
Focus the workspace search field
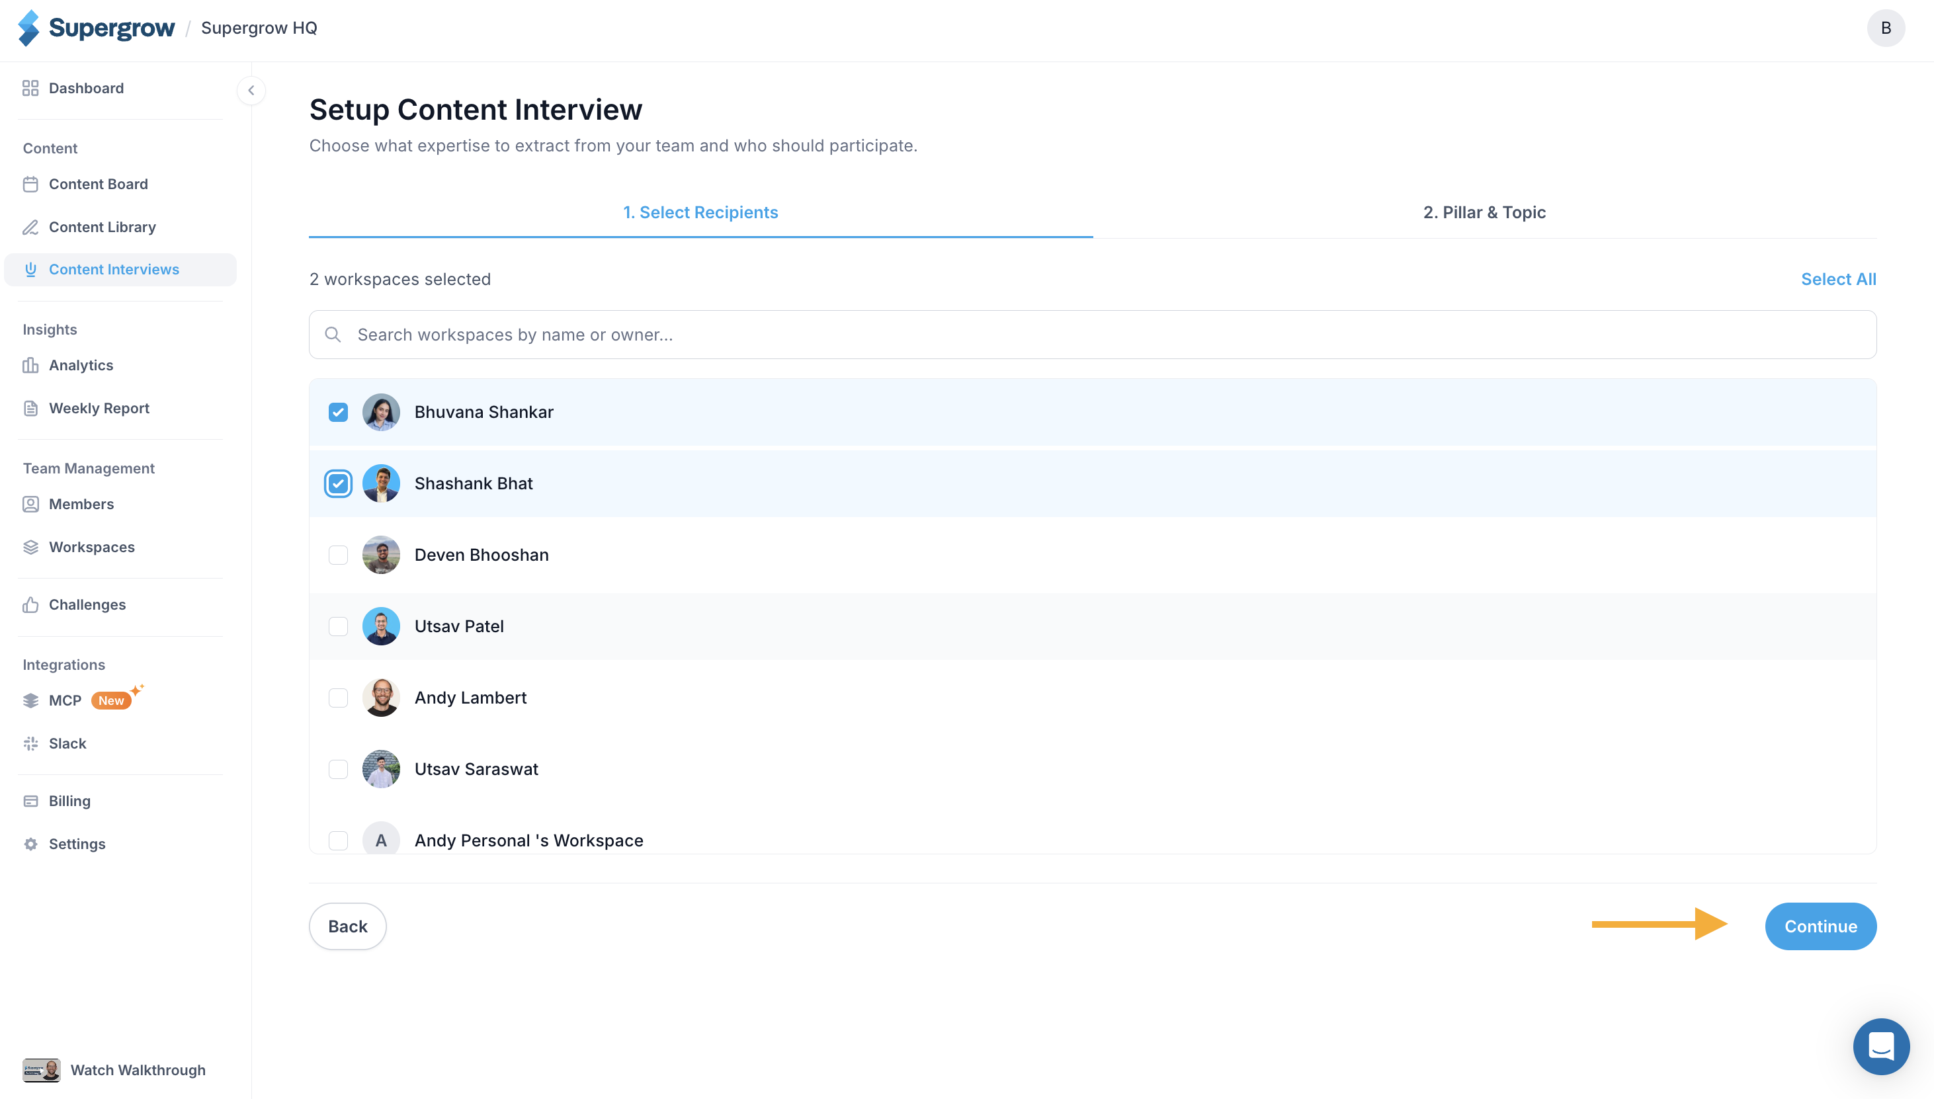pos(1092,335)
